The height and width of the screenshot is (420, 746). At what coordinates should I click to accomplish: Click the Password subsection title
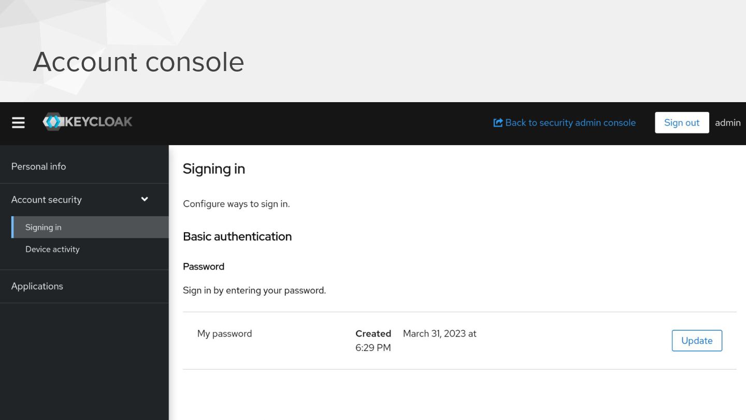204,267
